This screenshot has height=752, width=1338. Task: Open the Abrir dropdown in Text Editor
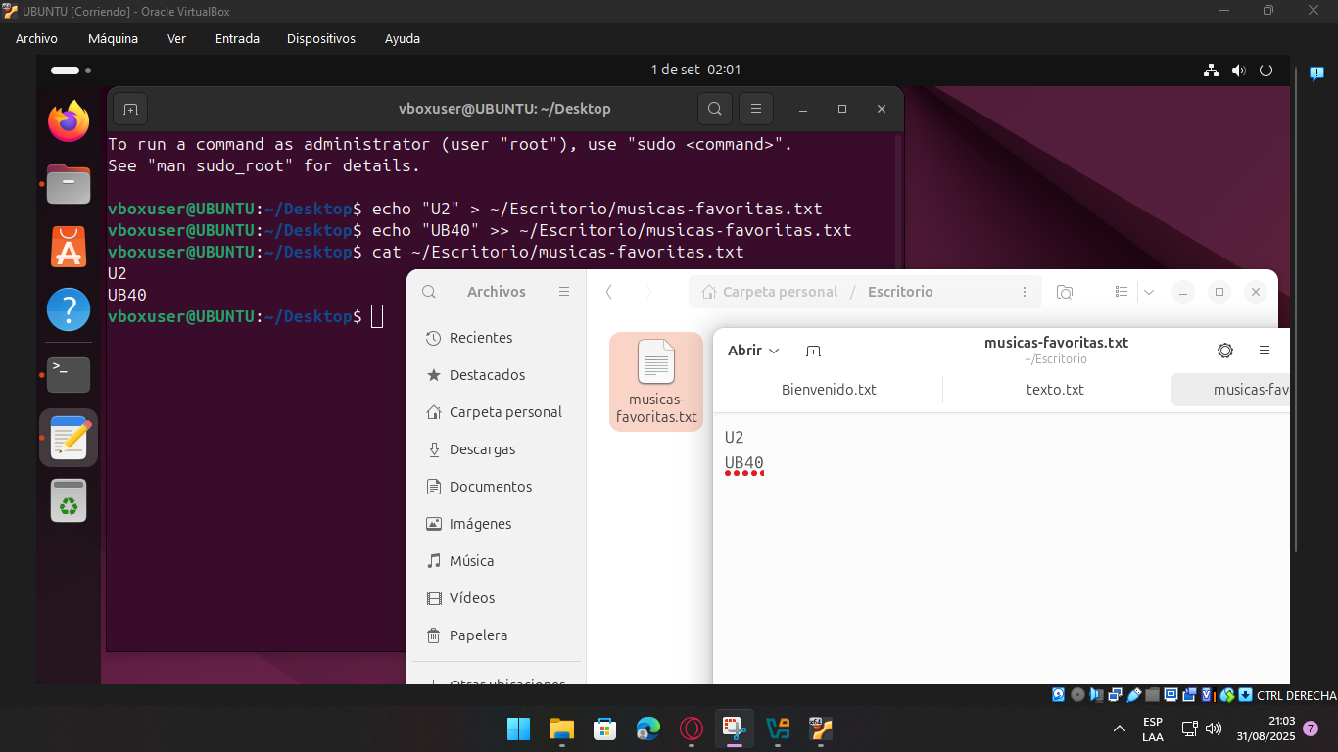click(x=753, y=351)
